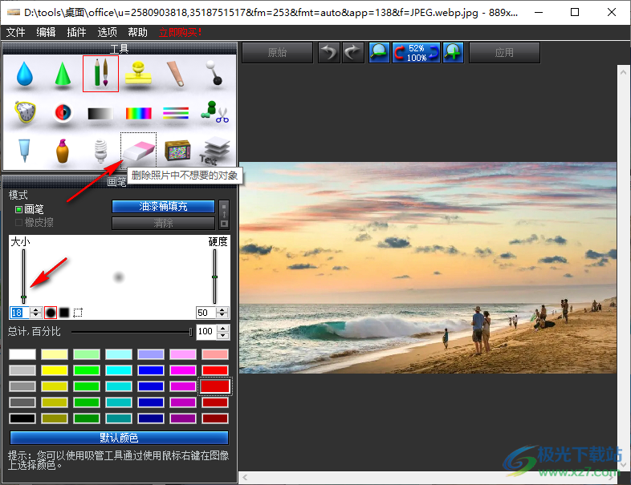Increase brush size with up stepper

[x=36, y=309]
